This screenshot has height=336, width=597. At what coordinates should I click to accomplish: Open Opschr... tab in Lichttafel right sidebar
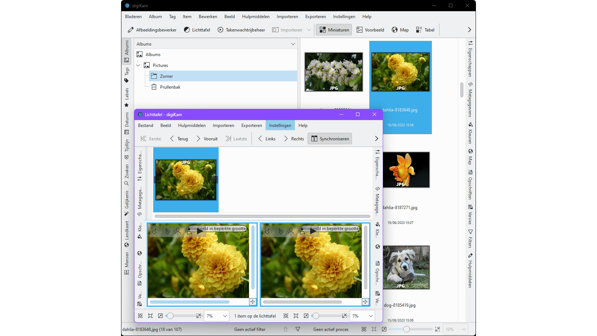(377, 273)
